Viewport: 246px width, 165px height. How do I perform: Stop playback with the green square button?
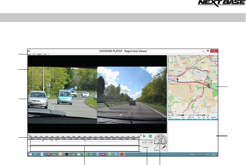point(151,136)
